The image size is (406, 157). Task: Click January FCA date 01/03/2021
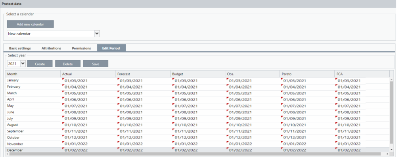(x=349, y=81)
